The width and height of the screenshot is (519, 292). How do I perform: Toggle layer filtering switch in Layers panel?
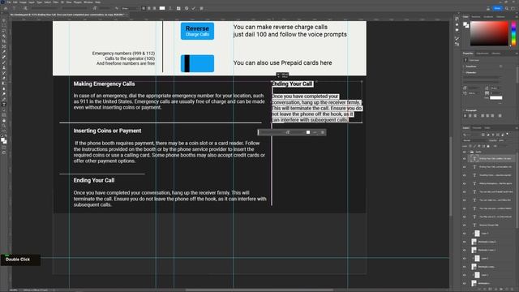pos(508,135)
